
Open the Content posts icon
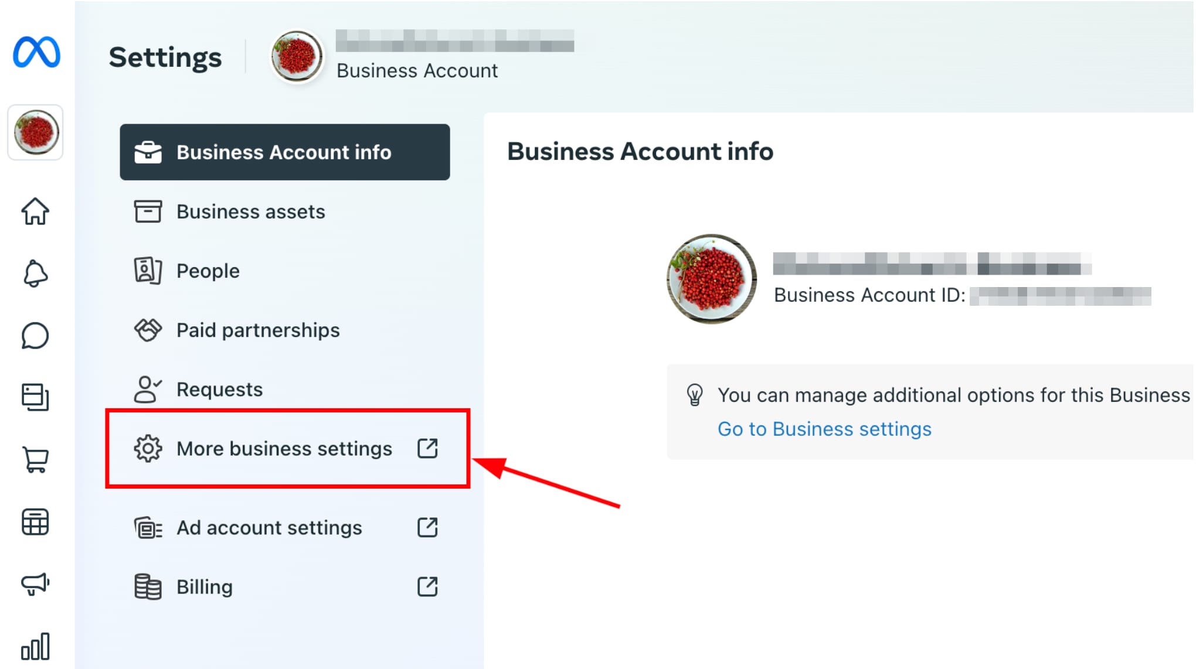(35, 397)
